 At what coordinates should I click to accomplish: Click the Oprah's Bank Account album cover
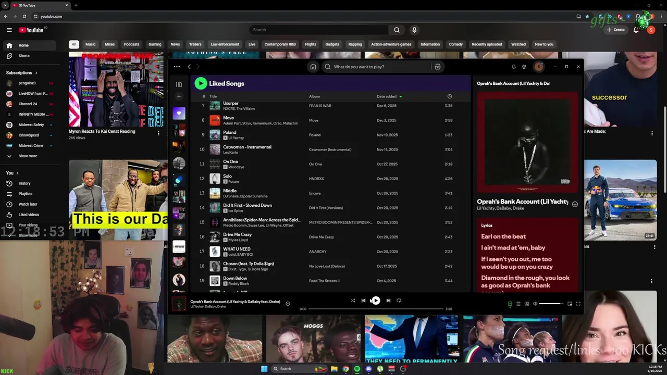(x=527, y=142)
